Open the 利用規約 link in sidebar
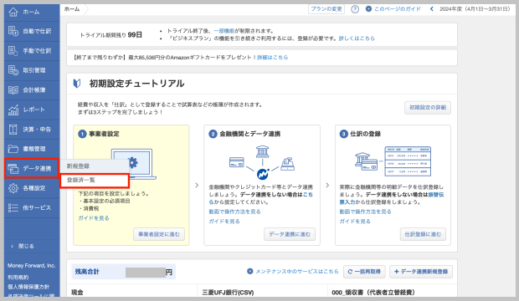This screenshot has height=301, width=519. click(18, 278)
